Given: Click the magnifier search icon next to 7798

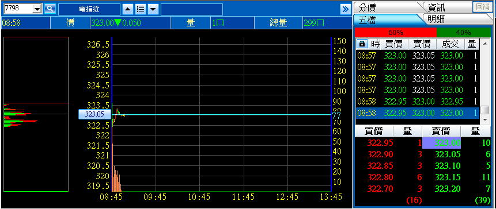Looking at the screenshot, I should [x=50, y=9].
